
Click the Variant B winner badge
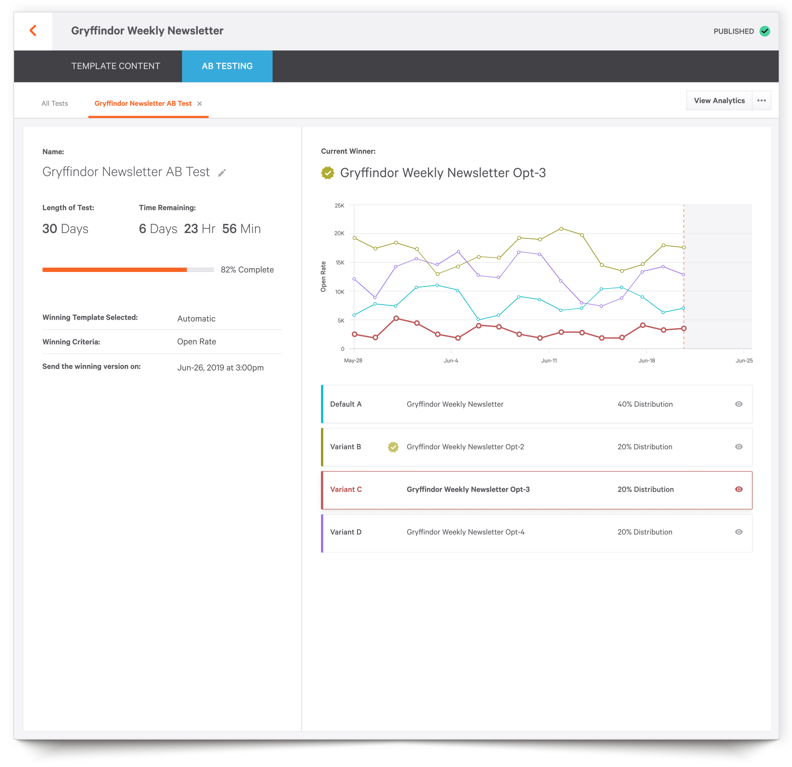[393, 447]
